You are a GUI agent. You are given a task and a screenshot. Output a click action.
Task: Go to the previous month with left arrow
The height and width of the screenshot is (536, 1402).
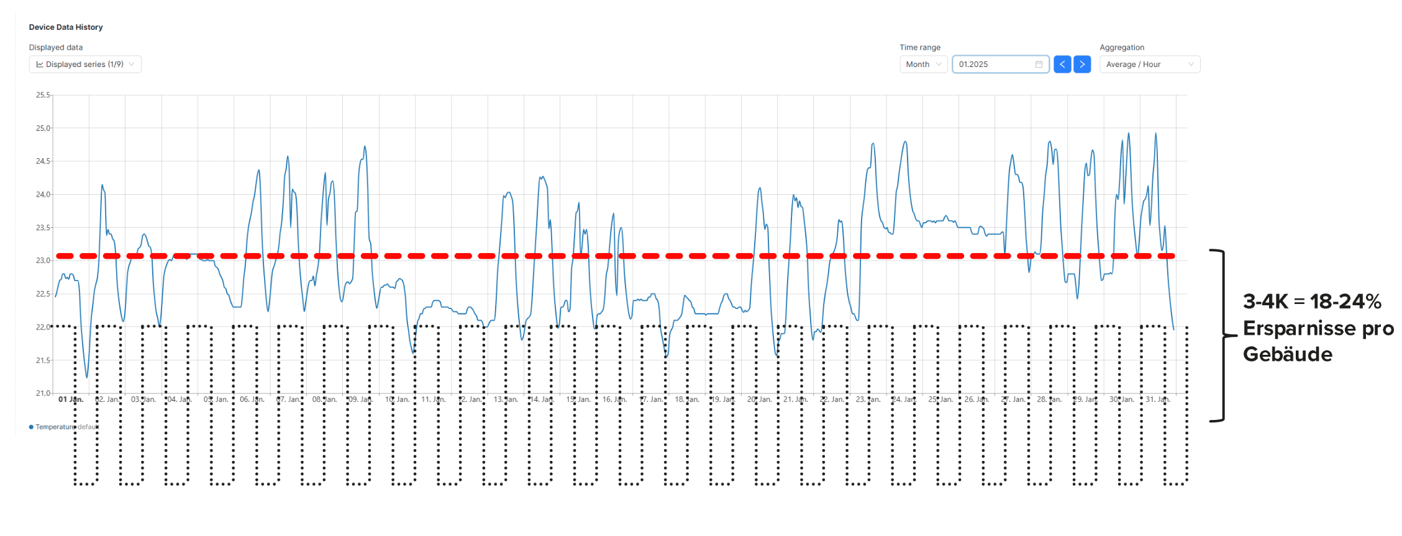point(1062,65)
